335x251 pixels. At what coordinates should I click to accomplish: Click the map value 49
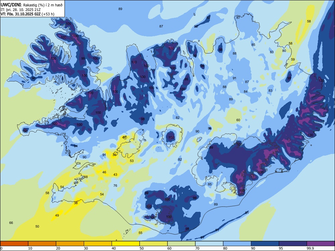(x=57, y=215)
